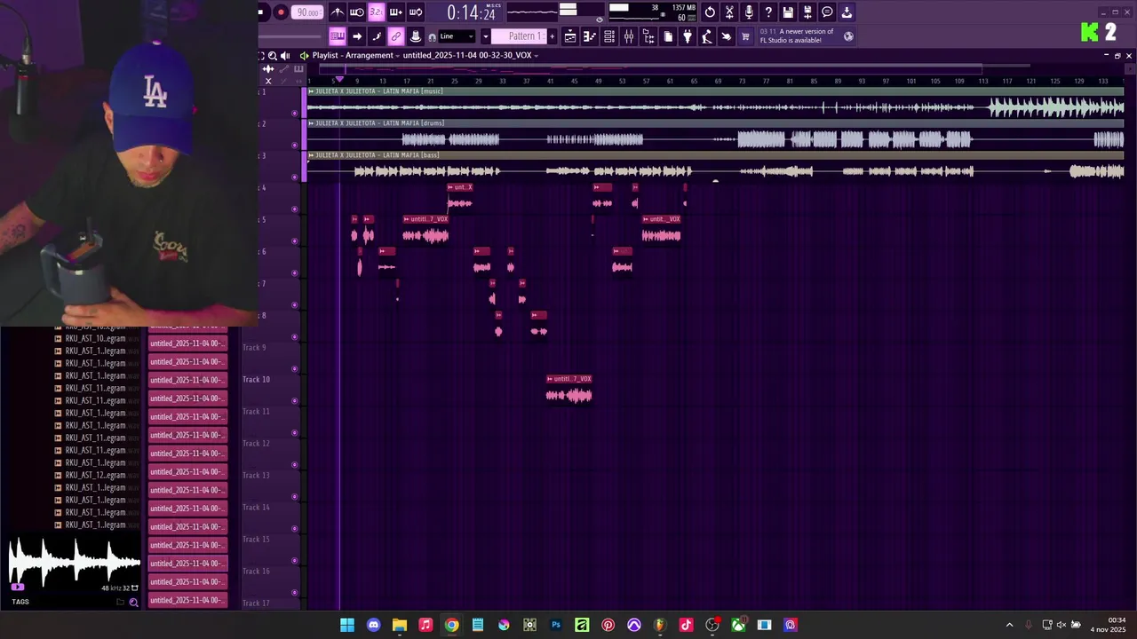Stop playback with the stop button
The height and width of the screenshot is (639, 1137).
click(261, 12)
